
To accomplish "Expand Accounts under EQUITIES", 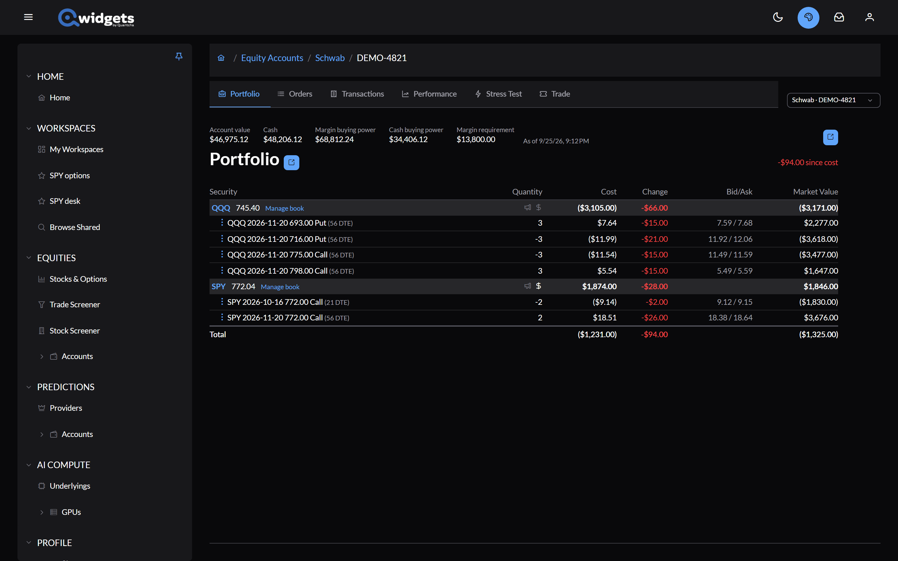I will click(41, 357).
